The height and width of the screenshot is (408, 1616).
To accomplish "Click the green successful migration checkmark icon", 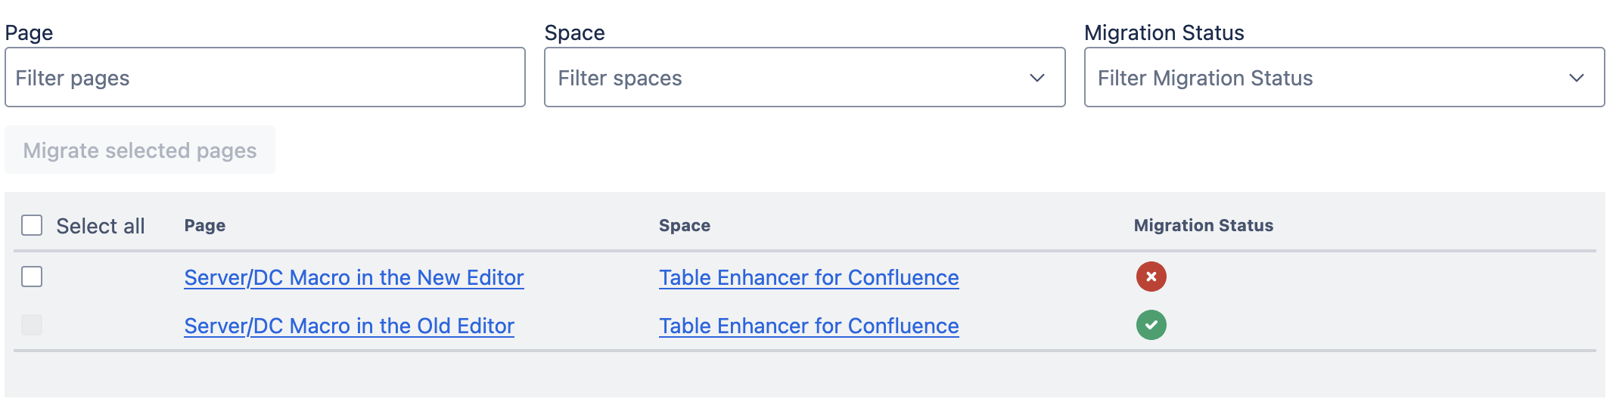I will [x=1151, y=325].
